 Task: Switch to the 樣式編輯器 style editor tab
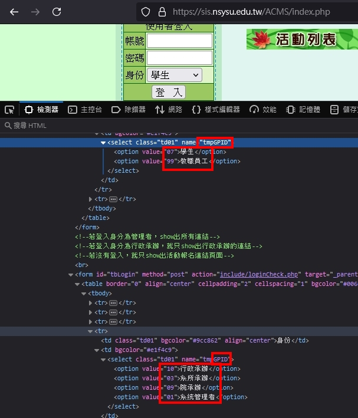(x=216, y=110)
